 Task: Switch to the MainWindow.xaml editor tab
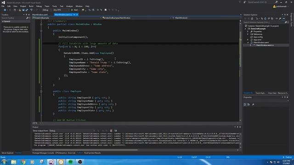40,15
